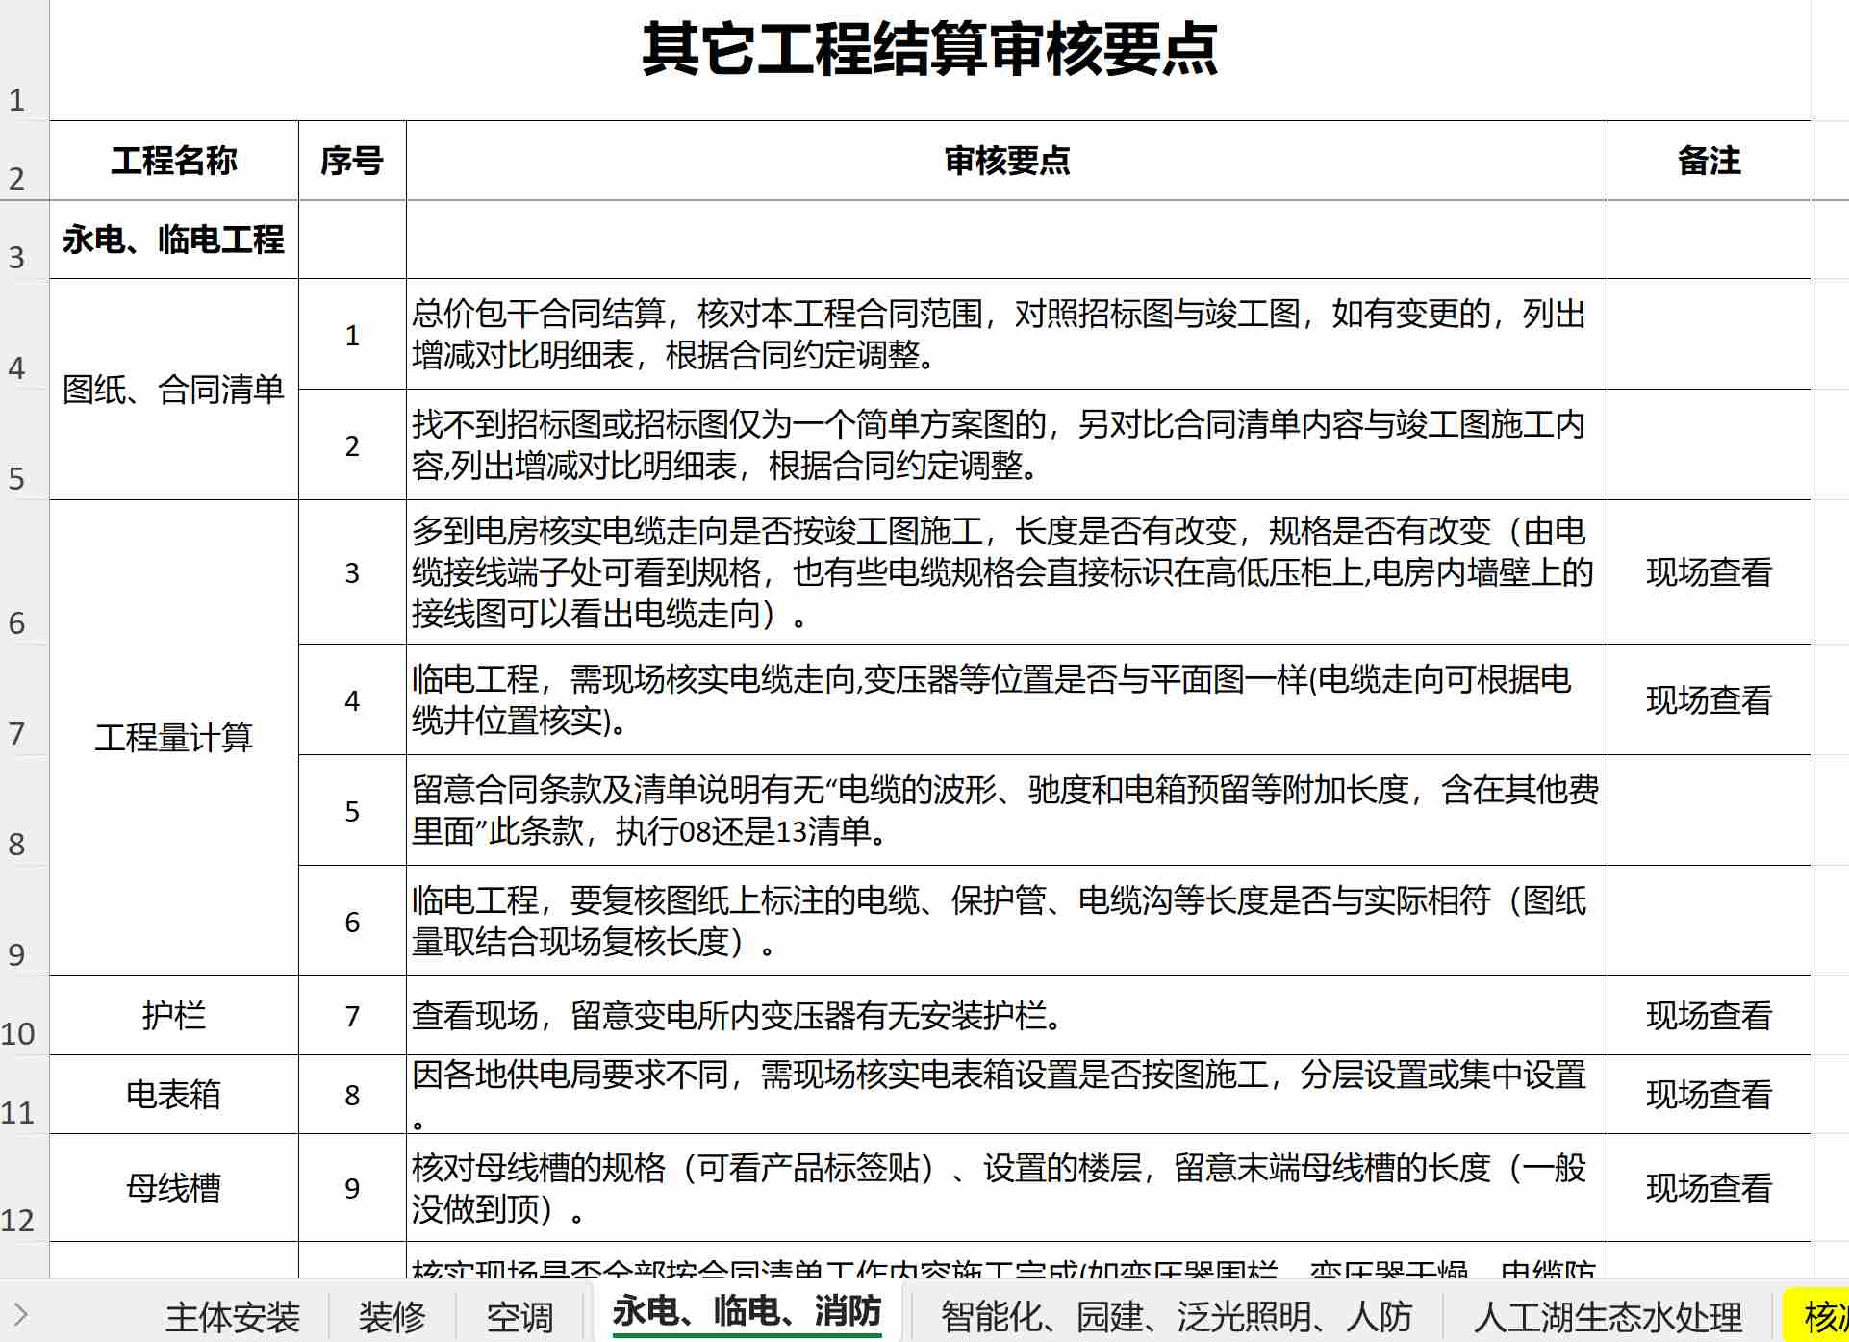Select row header 5

[24, 444]
